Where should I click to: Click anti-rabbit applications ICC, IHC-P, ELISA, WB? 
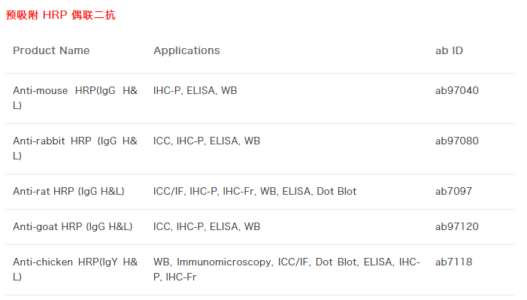pos(207,141)
